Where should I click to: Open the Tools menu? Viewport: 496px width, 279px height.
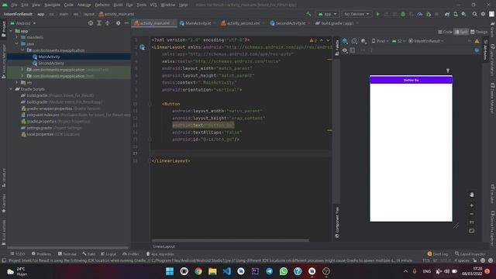141,5
